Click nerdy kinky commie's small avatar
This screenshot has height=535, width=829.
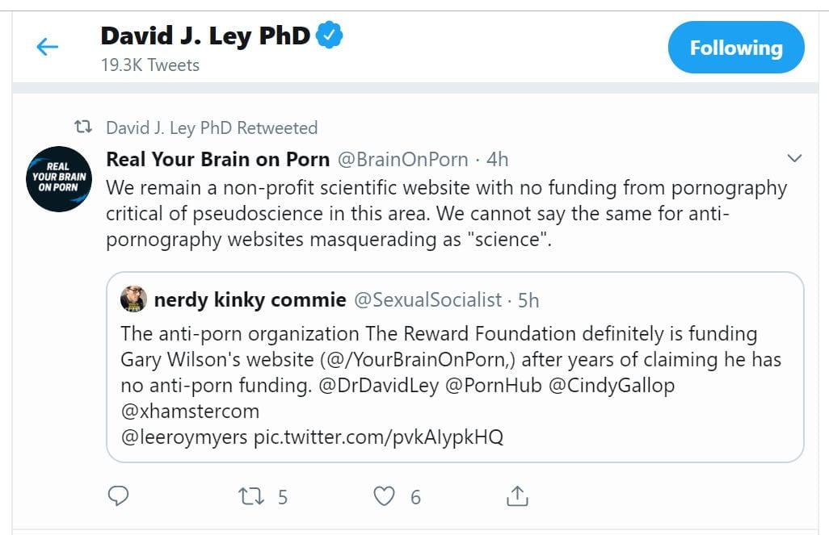coord(133,300)
